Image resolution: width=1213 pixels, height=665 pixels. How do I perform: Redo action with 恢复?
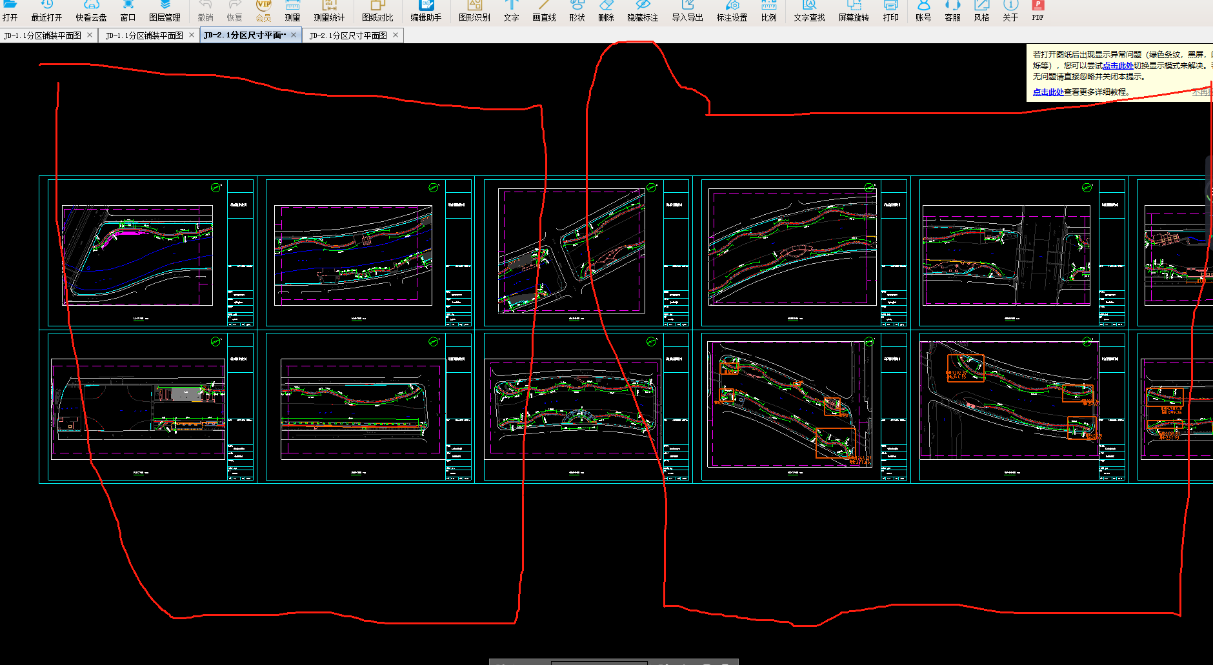234,11
